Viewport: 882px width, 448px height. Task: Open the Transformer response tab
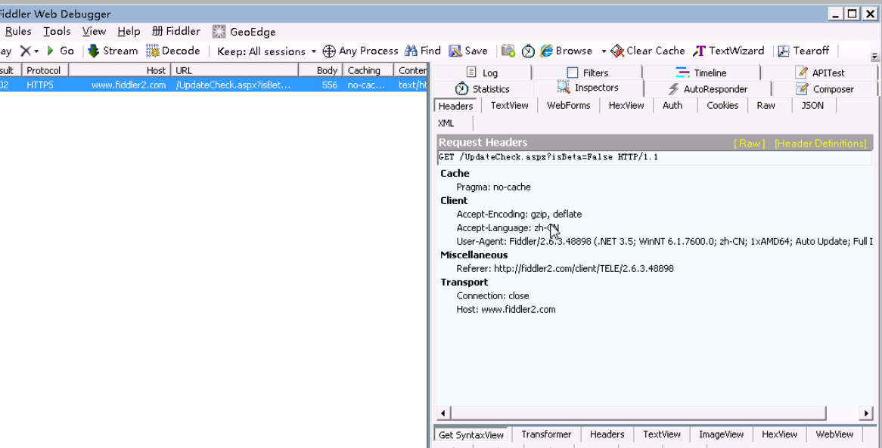(546, 434)
